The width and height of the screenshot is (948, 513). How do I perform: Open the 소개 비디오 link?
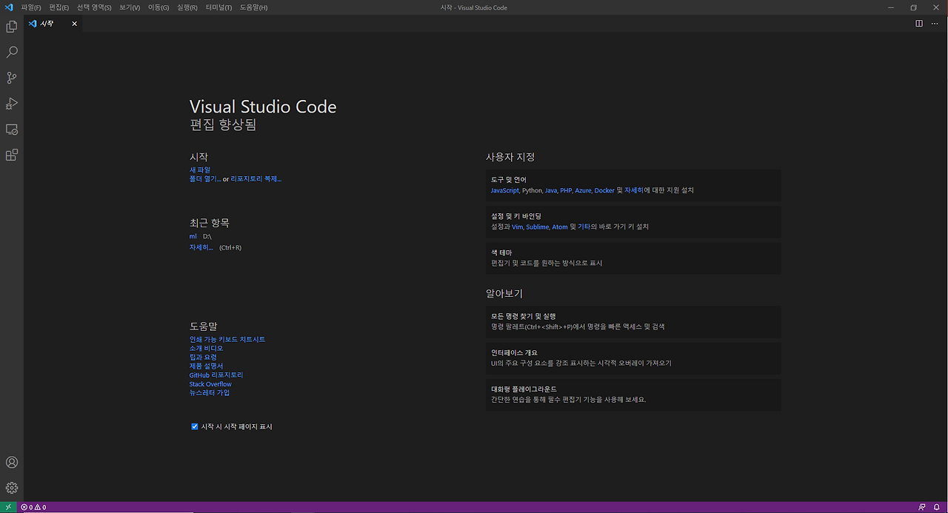coord(206,348)
